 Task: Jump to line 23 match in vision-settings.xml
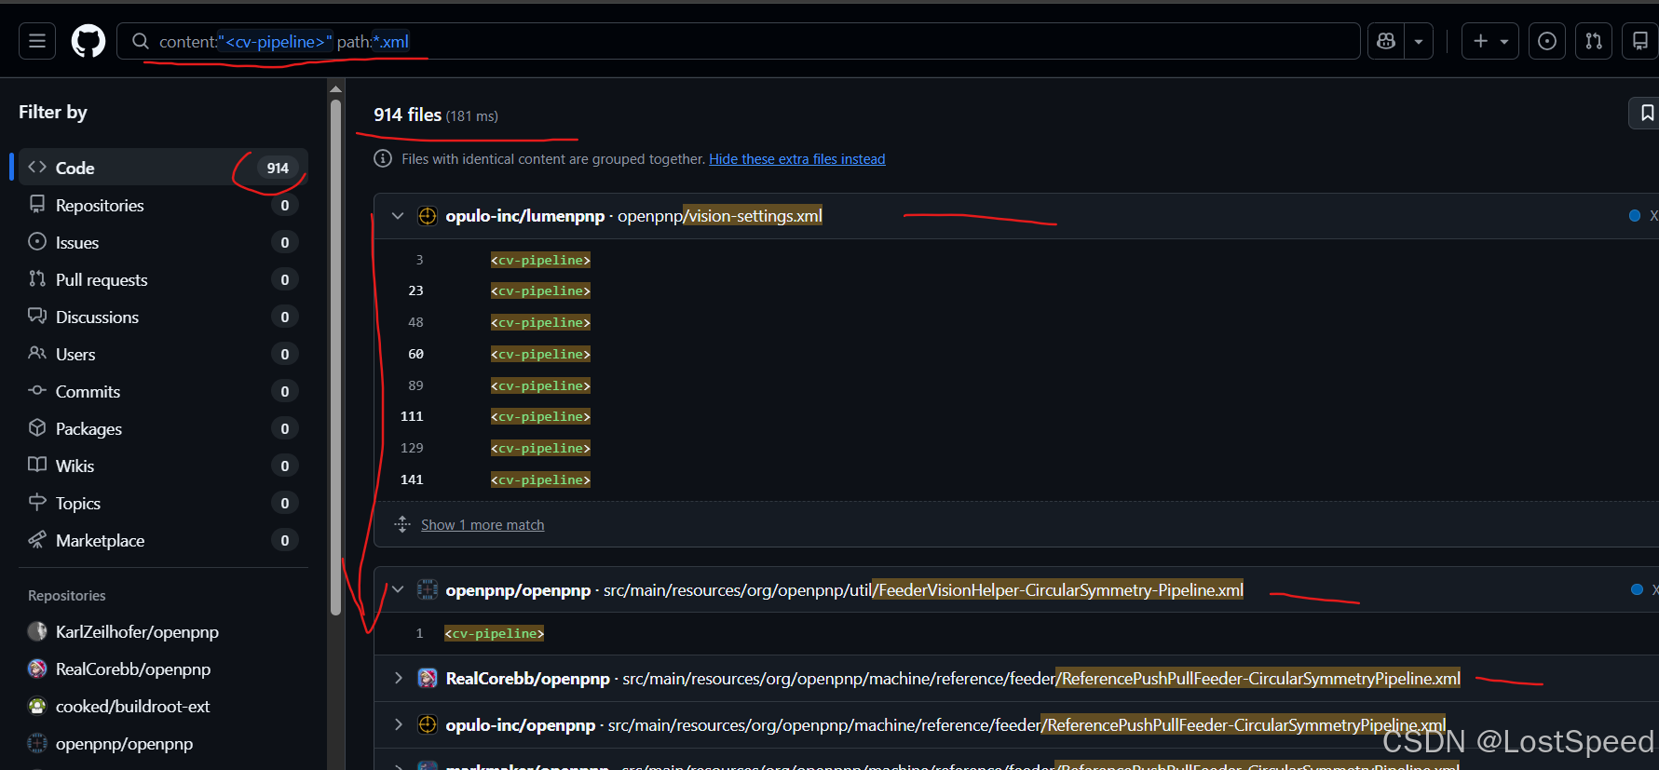click(415, 290)
